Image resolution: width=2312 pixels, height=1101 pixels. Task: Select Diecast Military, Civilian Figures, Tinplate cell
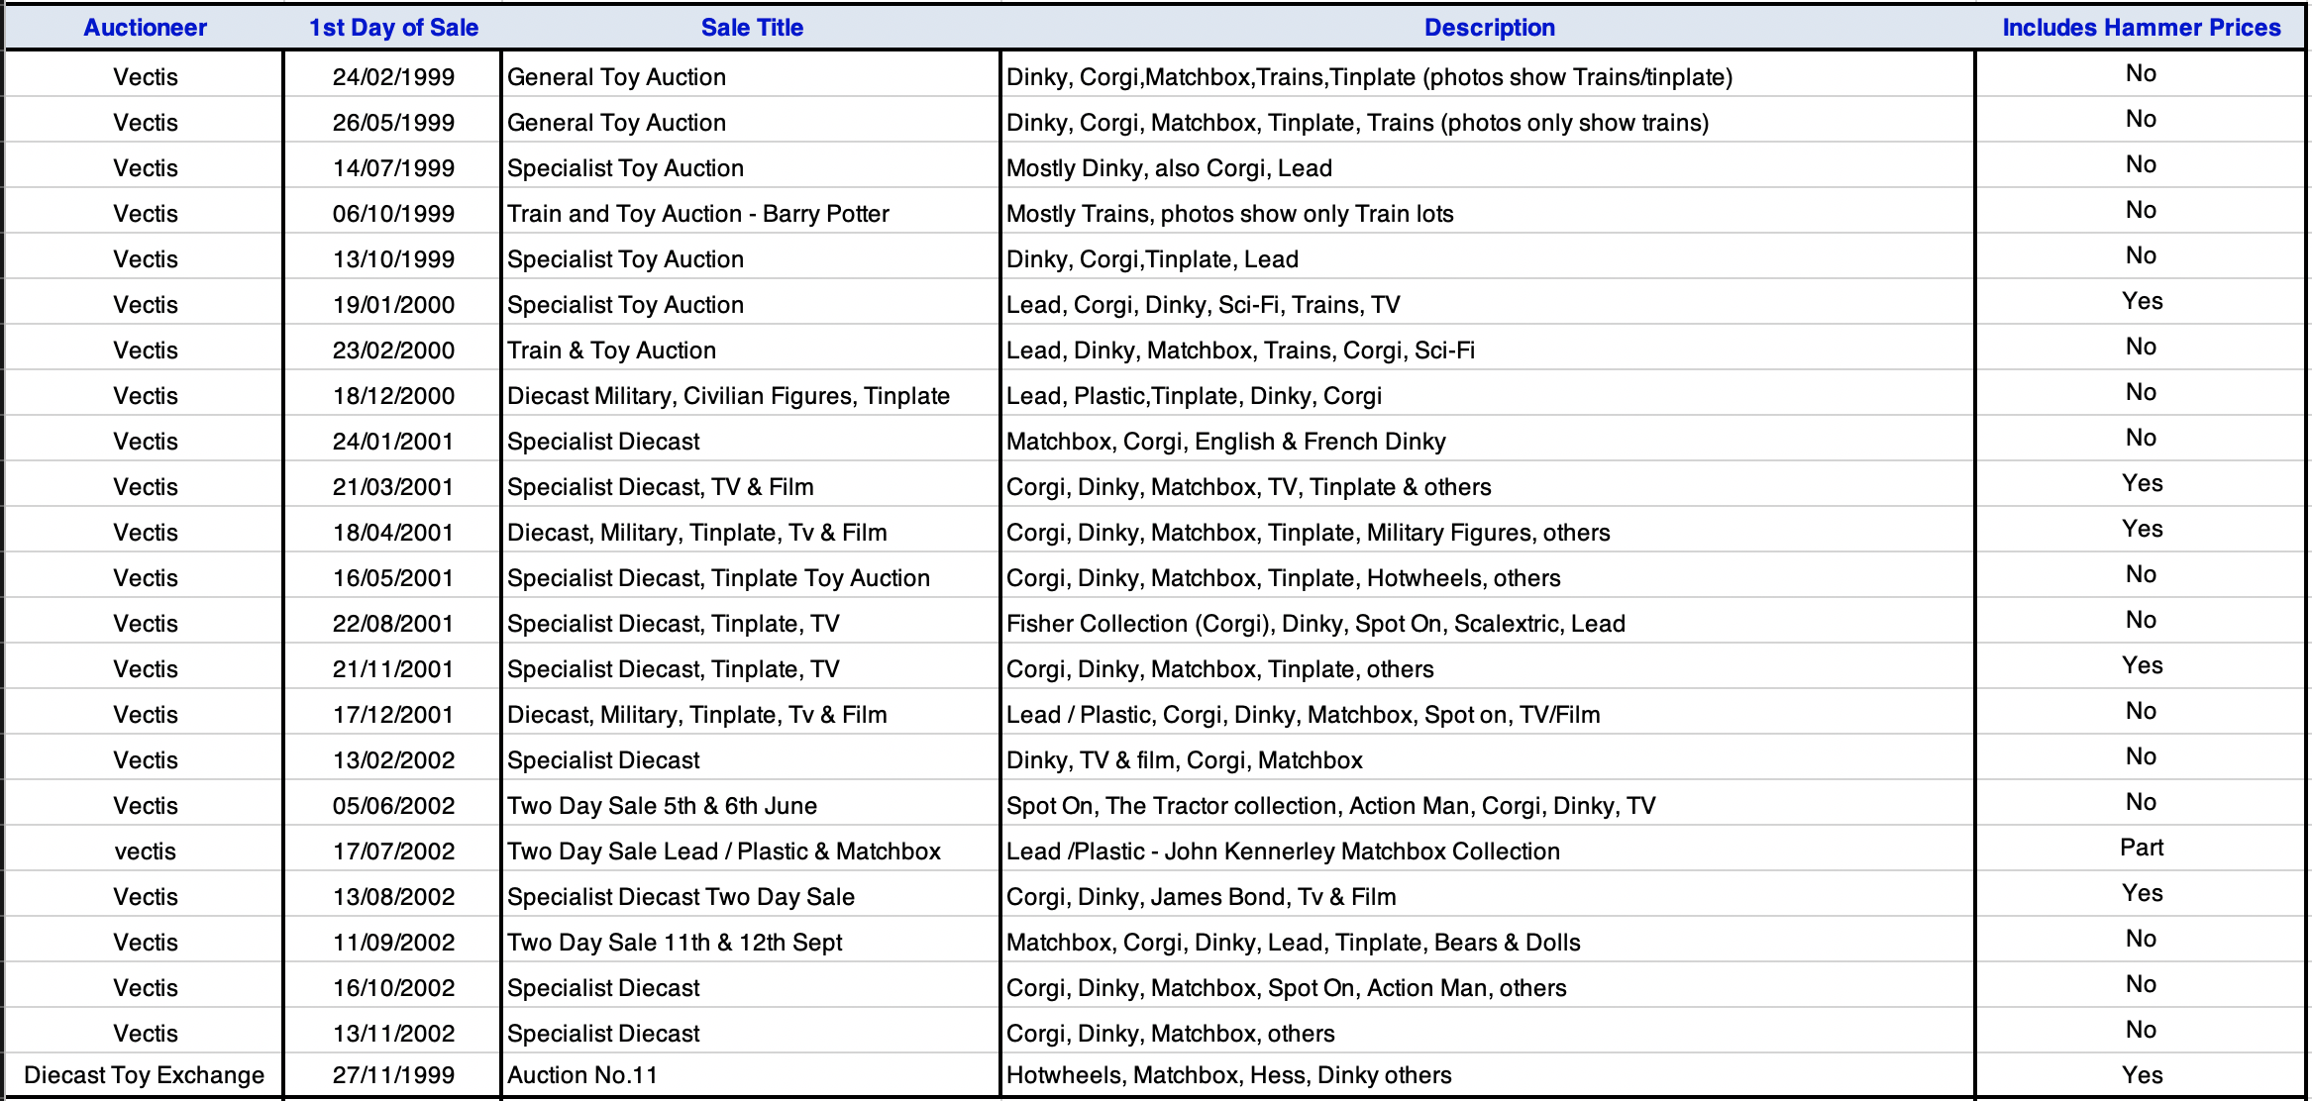point(728,396)
